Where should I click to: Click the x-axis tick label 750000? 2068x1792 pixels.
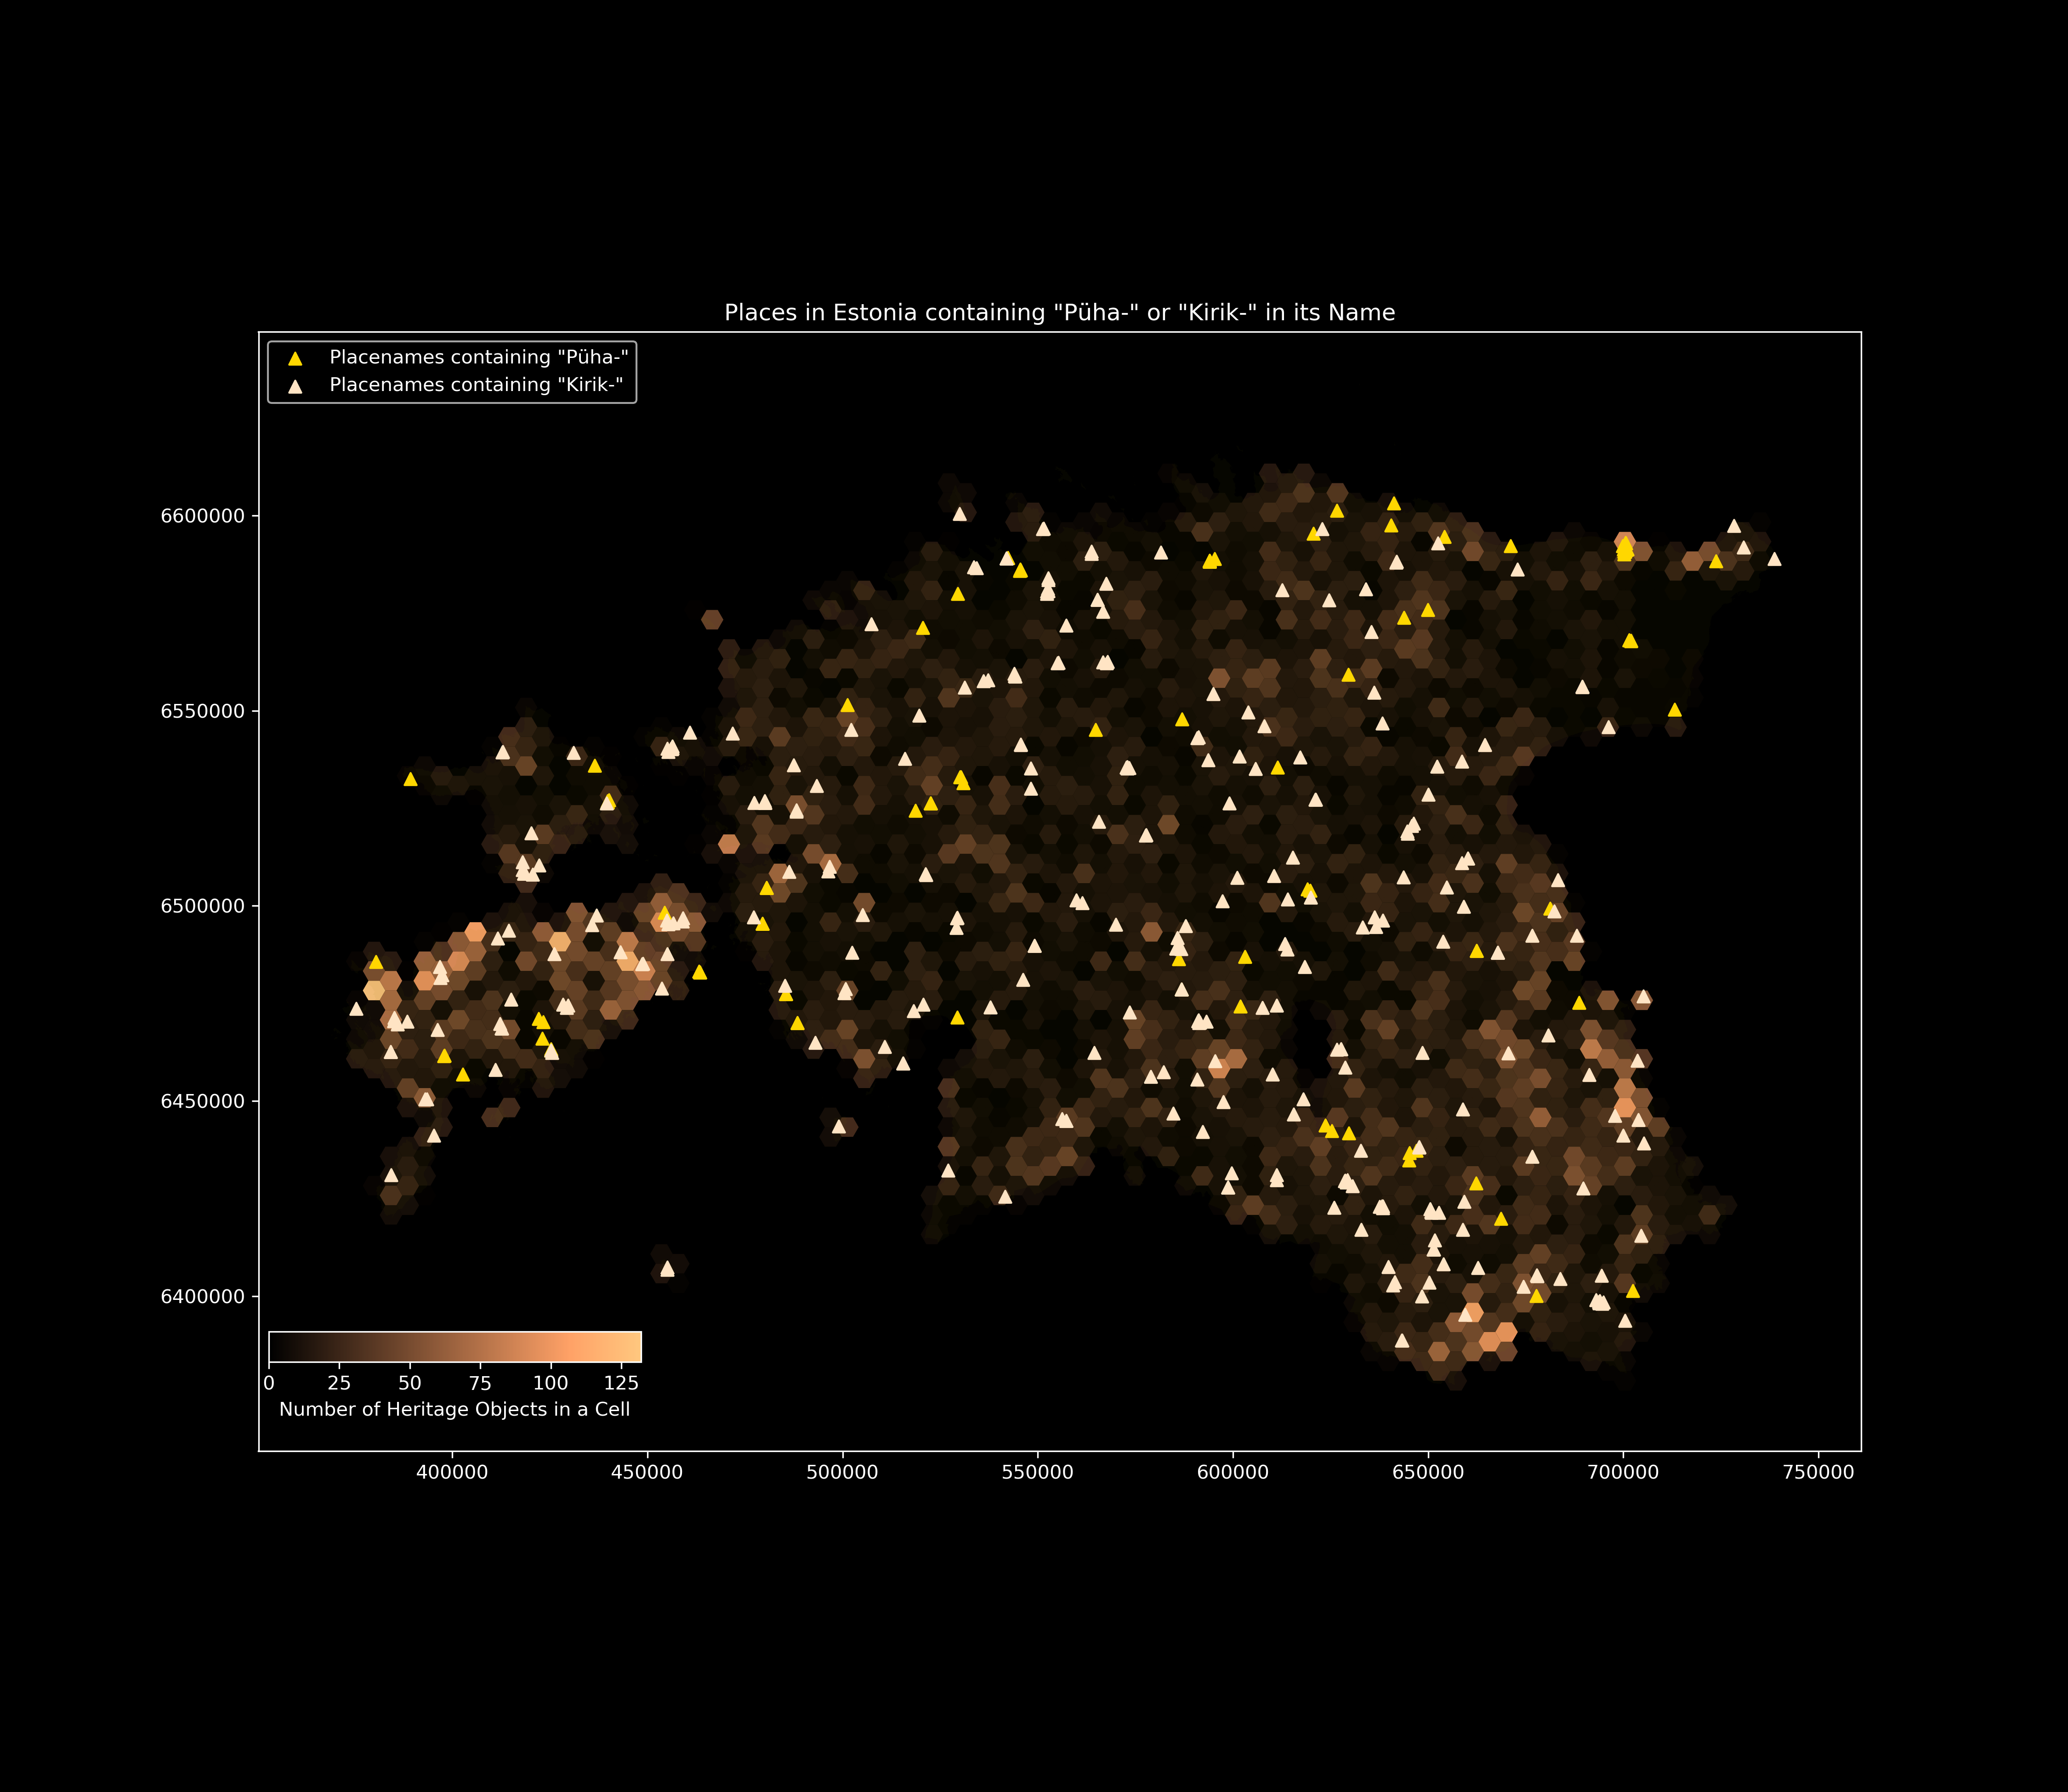(1817, 1472)
